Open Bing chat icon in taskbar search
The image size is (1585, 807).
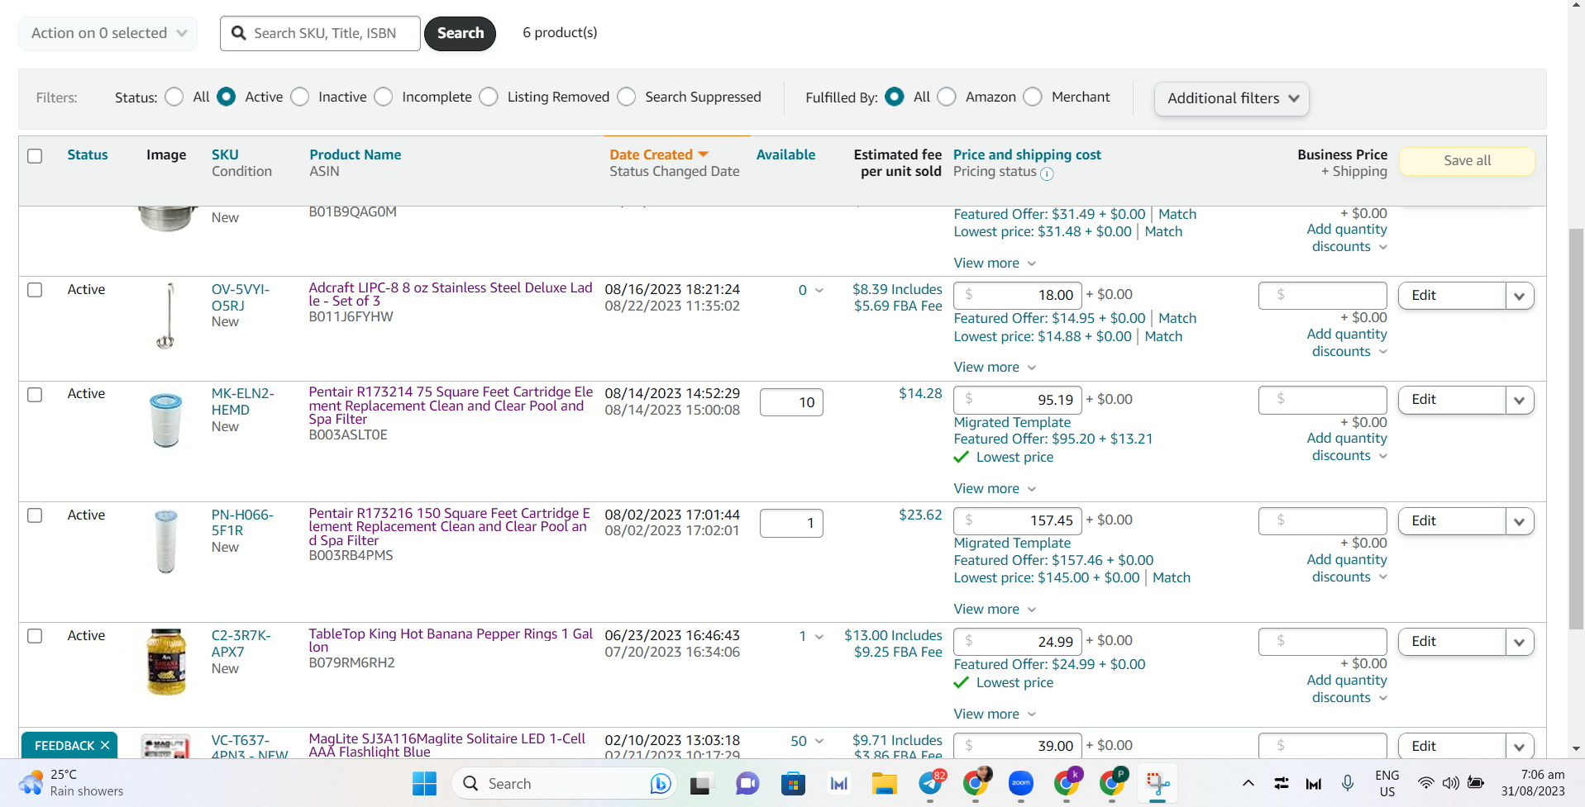(660, 783)
